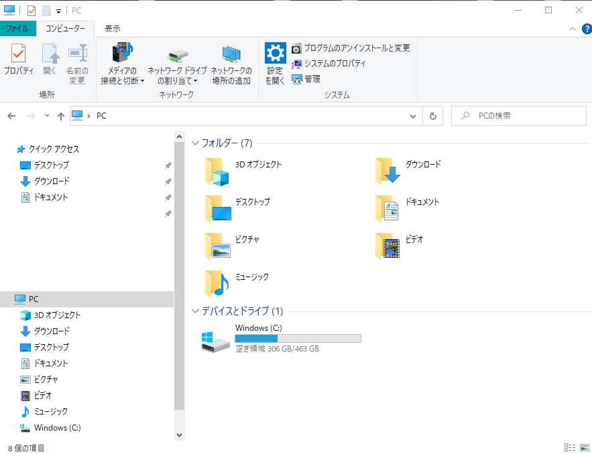Screen dimensions: 592x454
Task: Click the refresh button
Action: [433, 116]
